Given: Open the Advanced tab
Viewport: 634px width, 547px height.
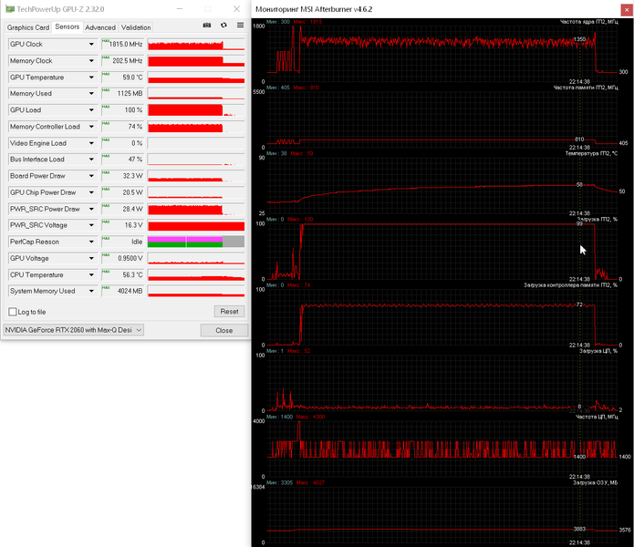Looking at the screenshot, I should [x=100, y=27].
